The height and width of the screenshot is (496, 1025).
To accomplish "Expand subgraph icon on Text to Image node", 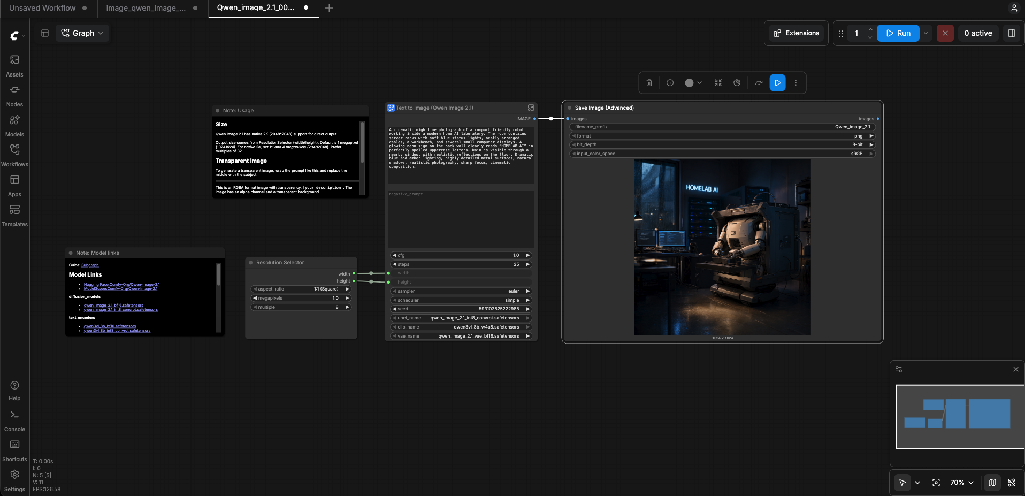I will pyautogui.click(x=531, y=108).
